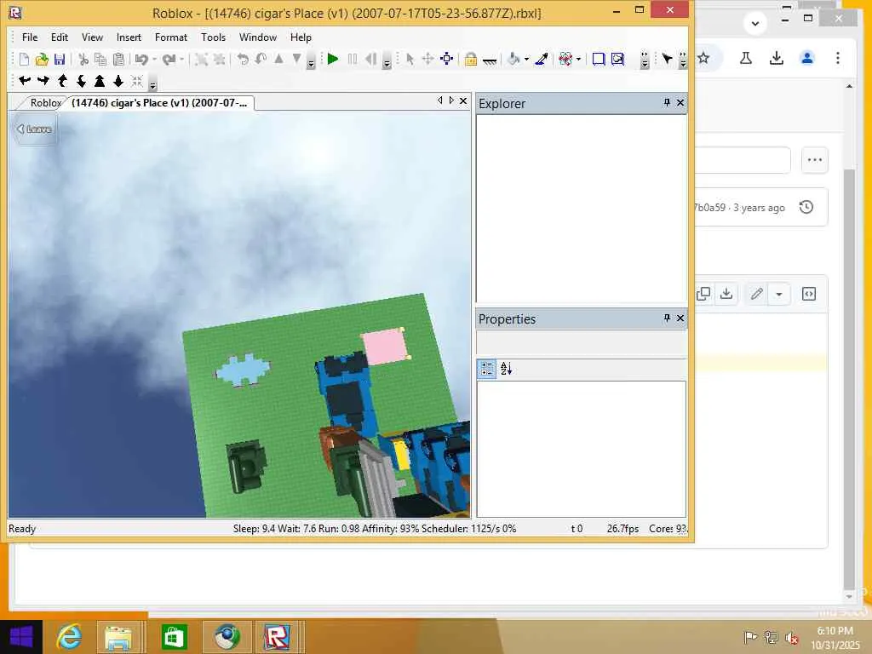872x654 pixels.
Task: Click the Copy icon in the toolbar
Action: pyautogui.click(x=100, y=59)
